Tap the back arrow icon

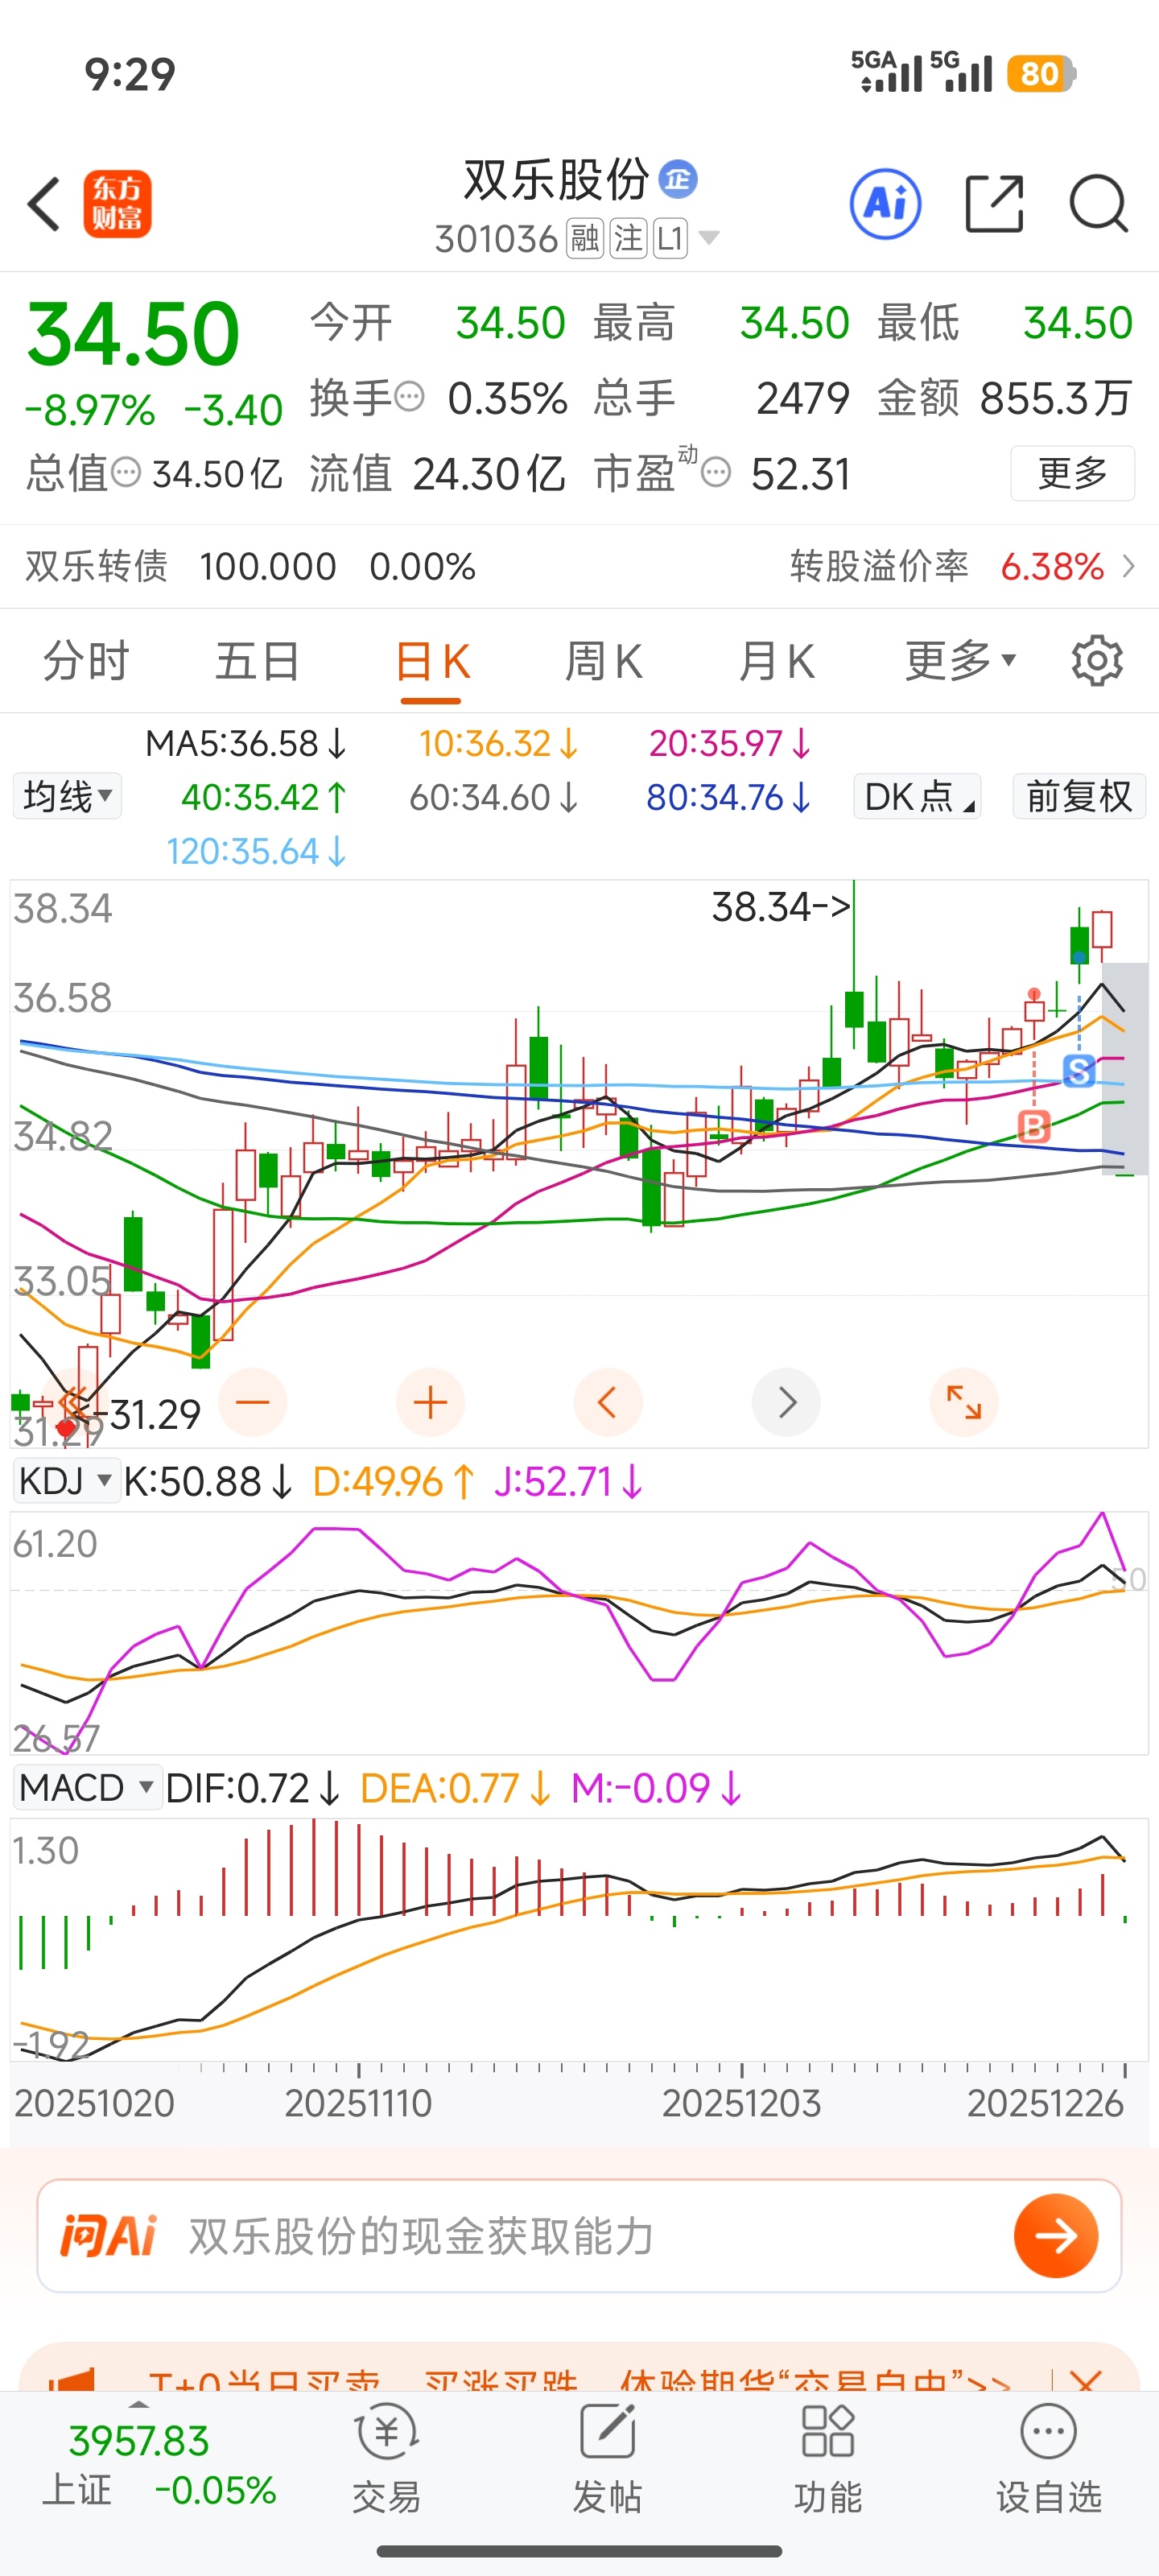coord(44,204)
